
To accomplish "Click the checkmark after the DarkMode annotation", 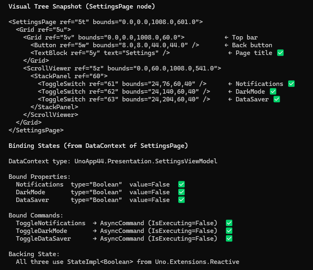I will click(273, 92).
